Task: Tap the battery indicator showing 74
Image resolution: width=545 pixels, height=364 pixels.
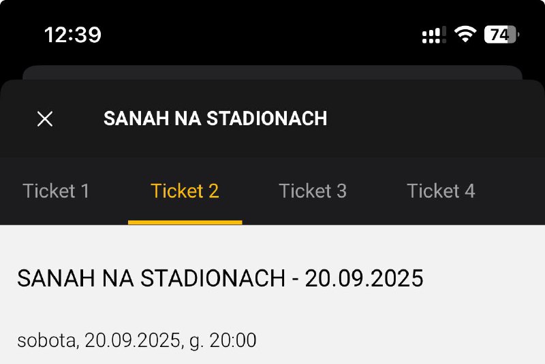Action: point(502,34)
